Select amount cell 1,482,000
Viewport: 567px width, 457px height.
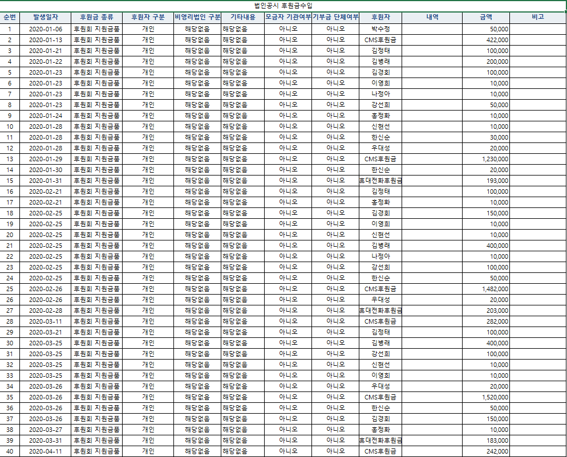(486, 289)
